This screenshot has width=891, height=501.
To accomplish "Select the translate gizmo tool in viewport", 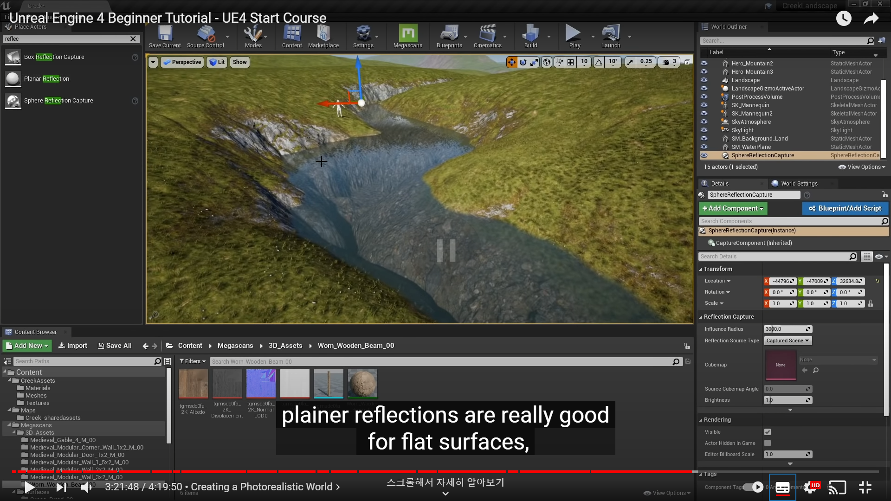I will [511, 62].
